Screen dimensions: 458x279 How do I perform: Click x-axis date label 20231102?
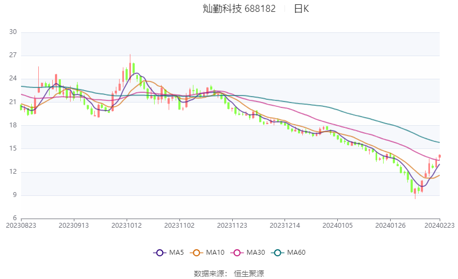(x=179, y=226)
